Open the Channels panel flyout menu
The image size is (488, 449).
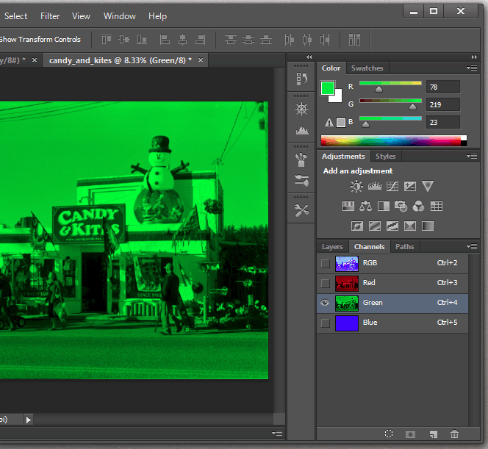tap(472, 247)
